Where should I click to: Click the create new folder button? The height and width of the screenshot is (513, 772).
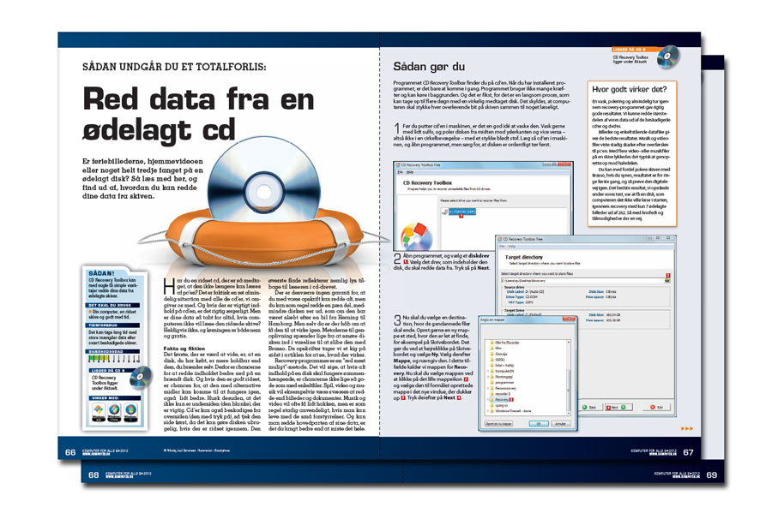(x=498, y=424)
